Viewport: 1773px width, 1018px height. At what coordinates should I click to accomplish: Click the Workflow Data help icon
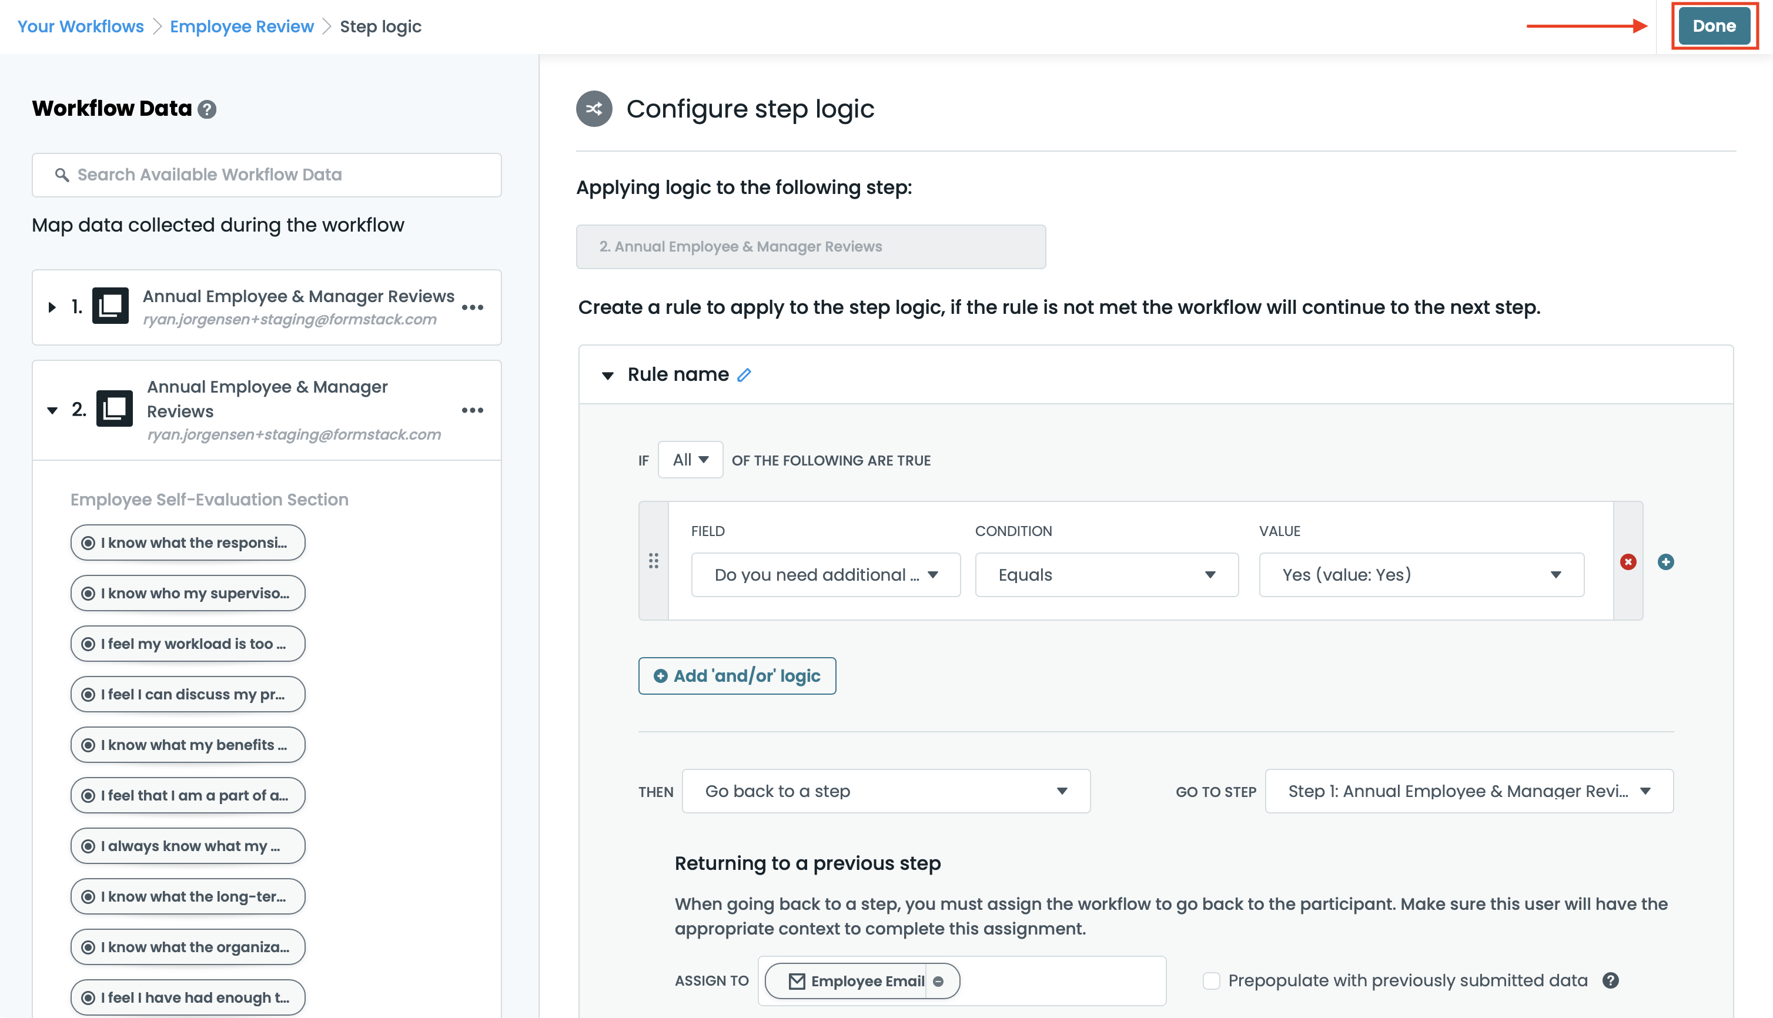(207, 110)
